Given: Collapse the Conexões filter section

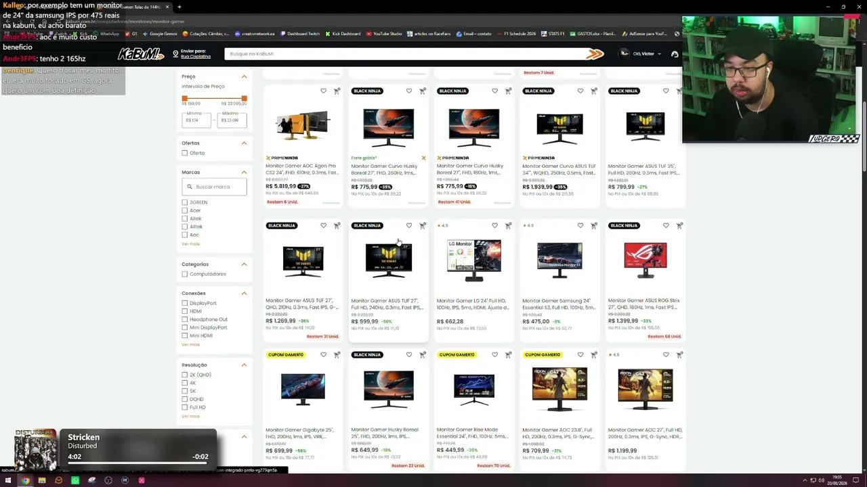Looking at the screenshot, I should coord(244,293).
